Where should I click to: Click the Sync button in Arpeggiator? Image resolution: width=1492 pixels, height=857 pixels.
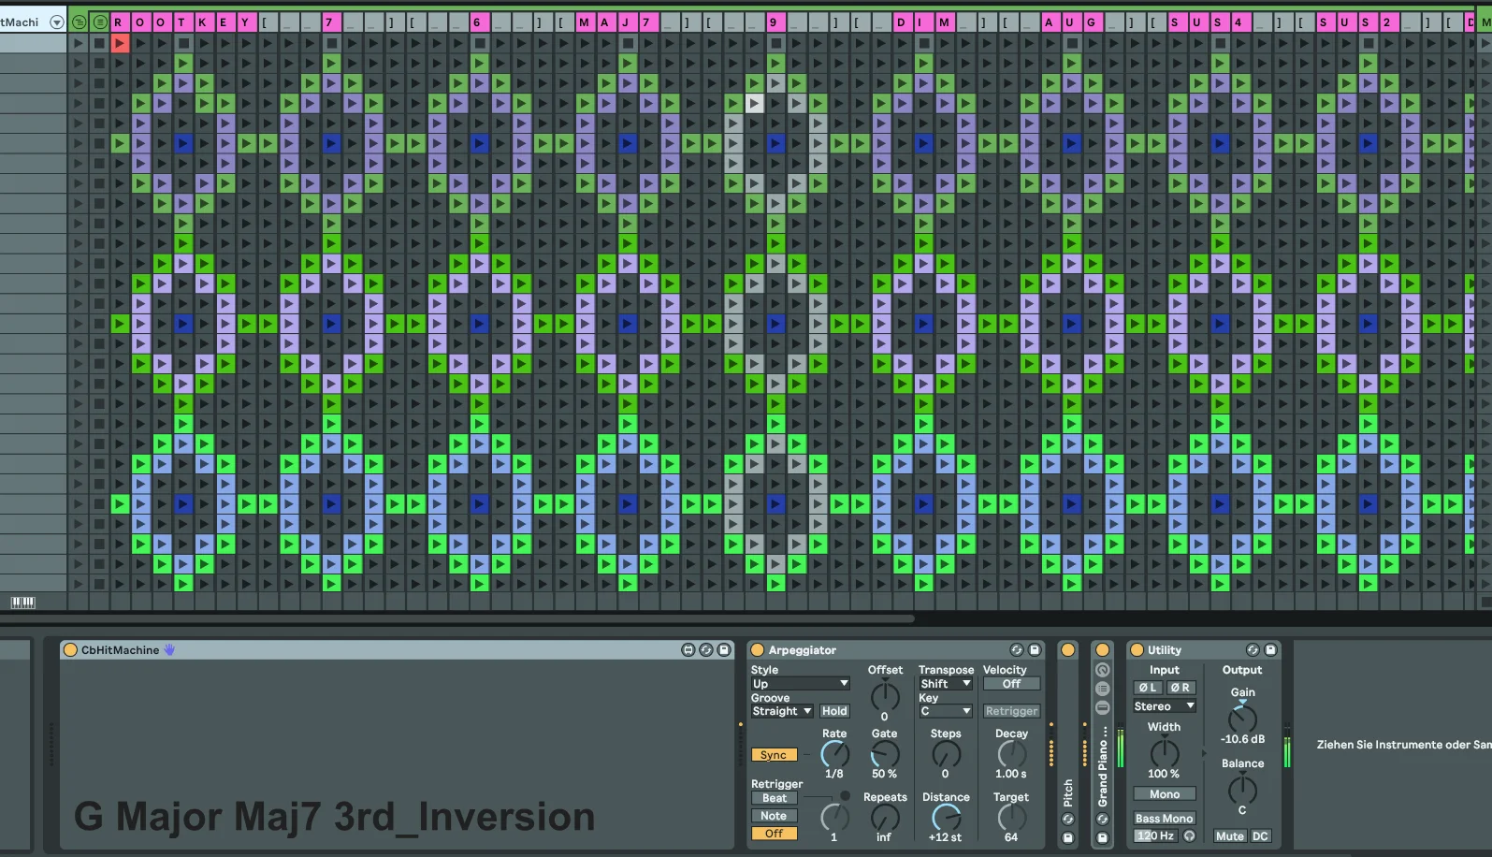pyautogui.click(x=774, y=755)
